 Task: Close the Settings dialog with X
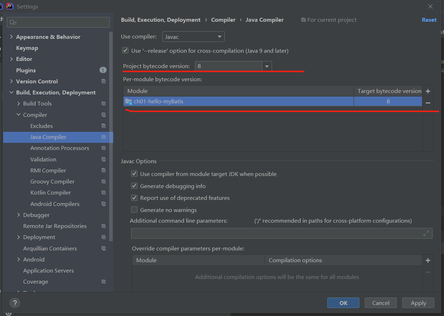[x=430, y=6]
